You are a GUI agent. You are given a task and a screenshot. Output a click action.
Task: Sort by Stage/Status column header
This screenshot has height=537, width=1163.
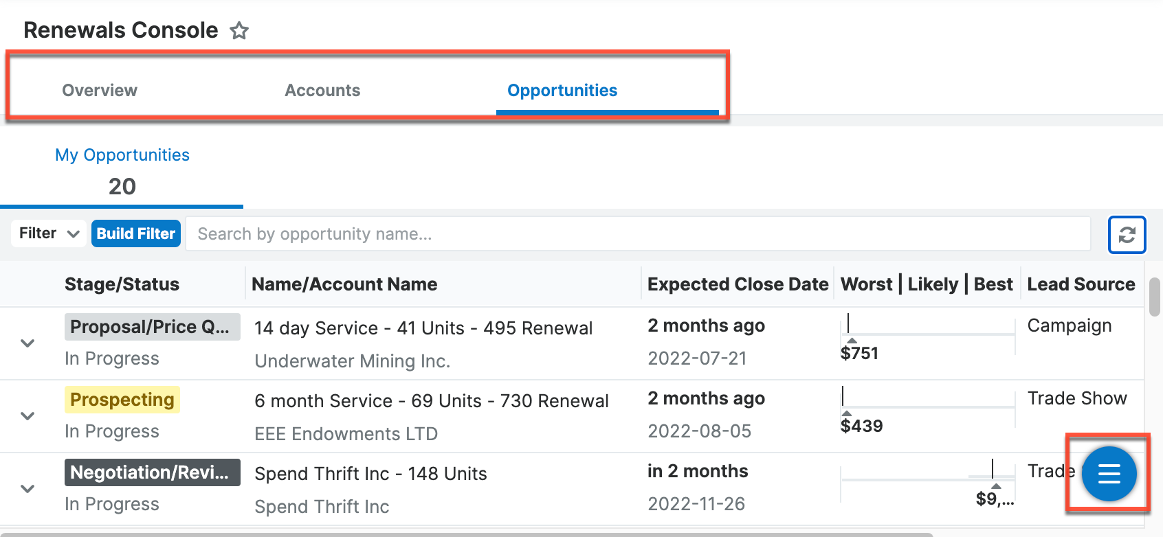(x=122, y=284)
